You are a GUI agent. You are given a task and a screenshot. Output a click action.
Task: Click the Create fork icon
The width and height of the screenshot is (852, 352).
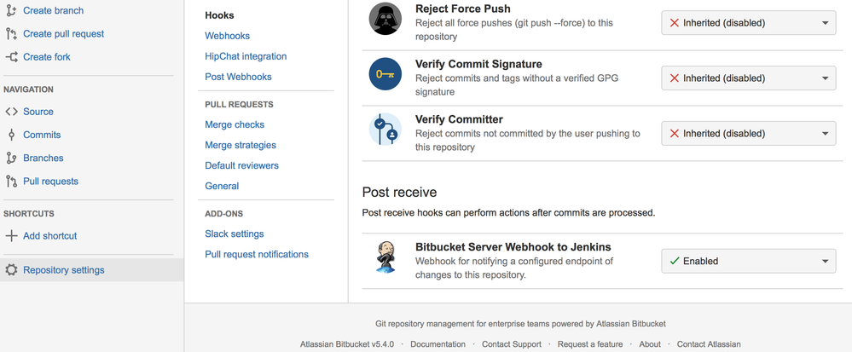click(11, 57)
